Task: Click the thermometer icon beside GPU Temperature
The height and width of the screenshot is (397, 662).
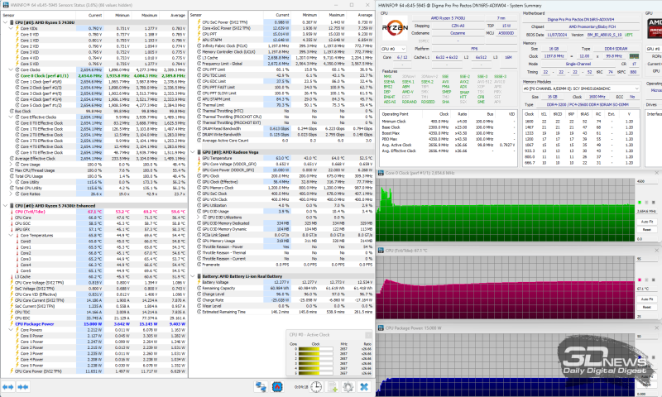Action: pyautogui.click(x=199, y=158)
